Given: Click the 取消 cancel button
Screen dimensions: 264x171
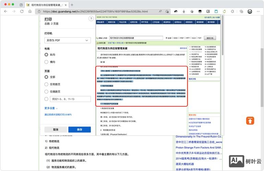Looking at the screenshot, I should (x=56, y=130).
